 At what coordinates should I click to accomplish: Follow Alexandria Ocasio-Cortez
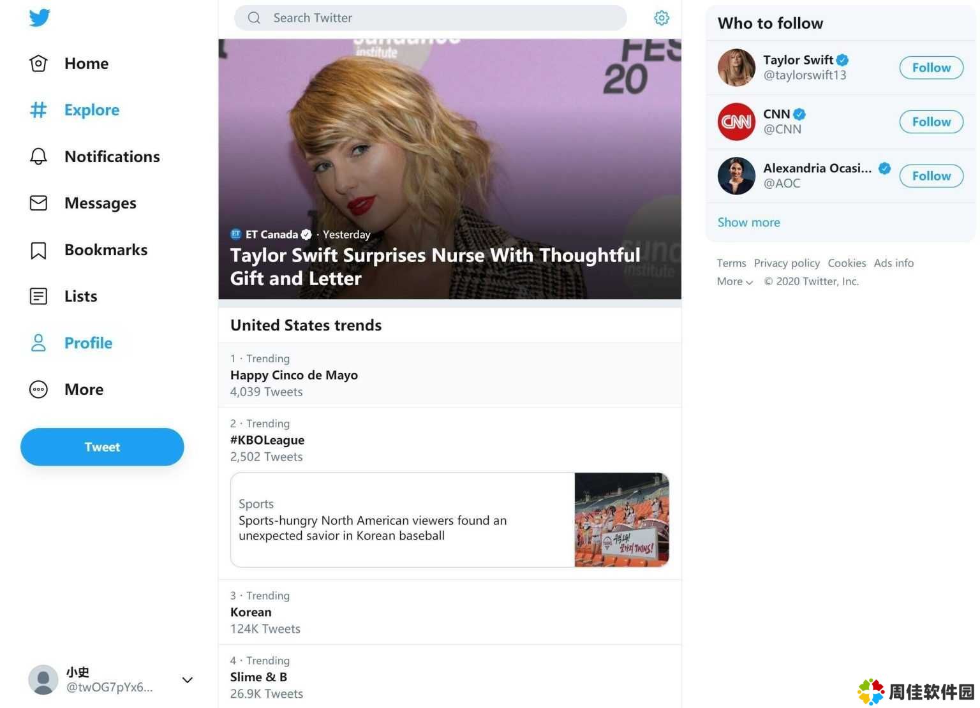(931, 176)
